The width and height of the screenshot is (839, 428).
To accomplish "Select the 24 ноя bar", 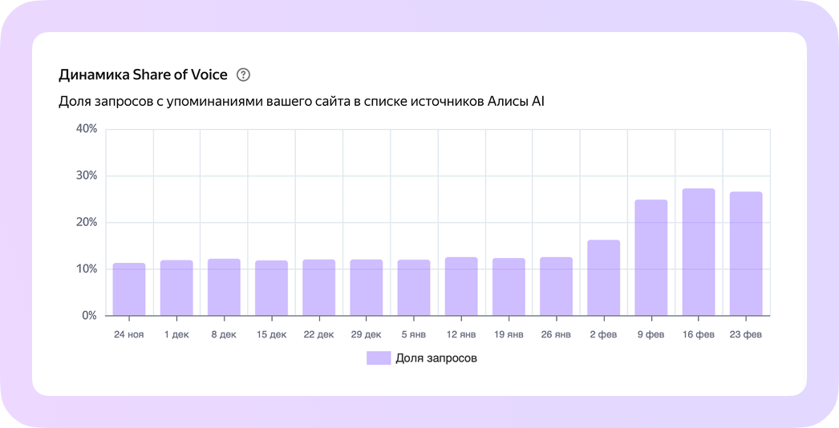I will [x=129, y=289].
